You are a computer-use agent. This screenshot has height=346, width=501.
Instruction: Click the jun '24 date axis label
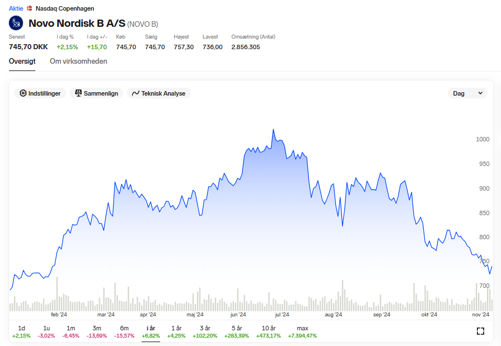click(x=238, y=315)
